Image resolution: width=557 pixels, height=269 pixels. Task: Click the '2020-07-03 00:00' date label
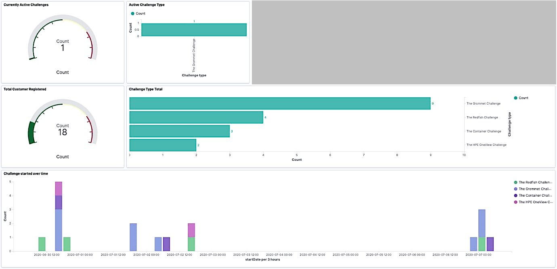[x=213, y=255]
